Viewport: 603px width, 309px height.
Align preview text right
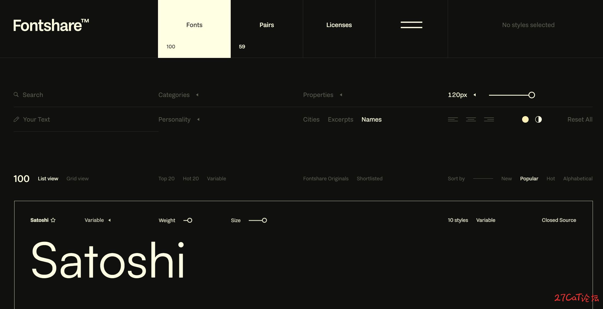tap(489, 119)
